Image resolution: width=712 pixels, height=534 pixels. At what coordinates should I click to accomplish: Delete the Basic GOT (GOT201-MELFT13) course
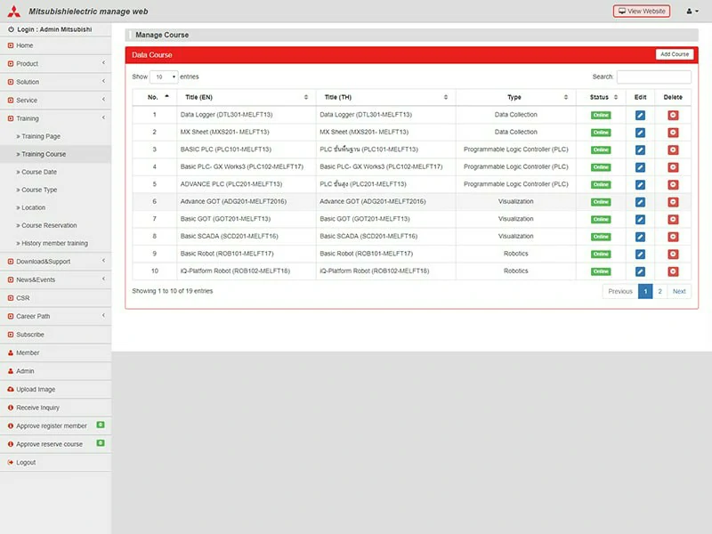[x=673, y=219]
